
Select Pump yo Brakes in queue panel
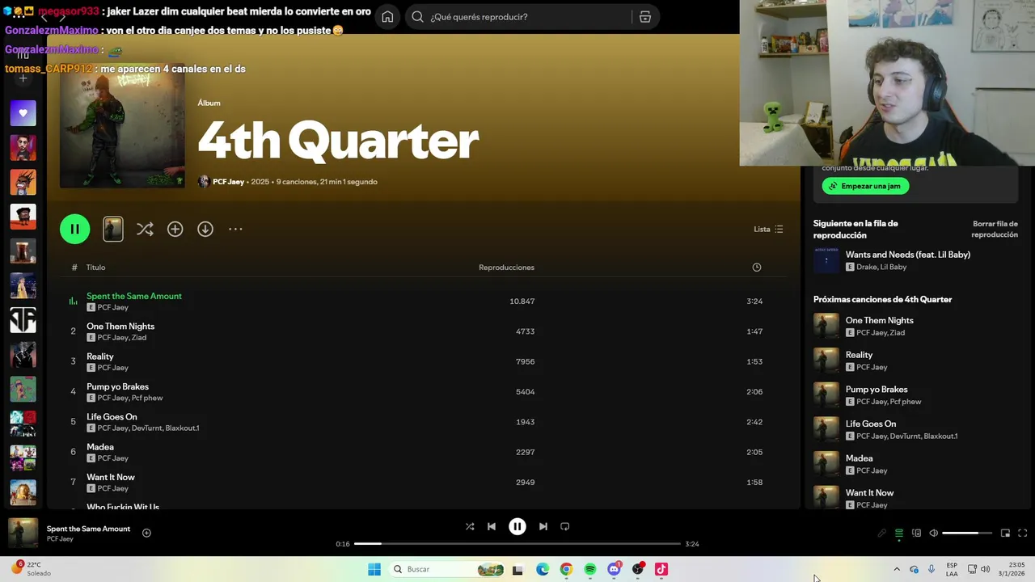[x=877, y=390]
